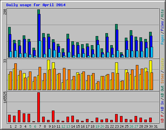Click the red kB bar for day 23
166x130 pixels.
tap(116, 118)
